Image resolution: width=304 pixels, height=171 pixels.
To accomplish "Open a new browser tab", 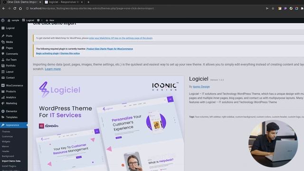I will [x=88, y=2].
